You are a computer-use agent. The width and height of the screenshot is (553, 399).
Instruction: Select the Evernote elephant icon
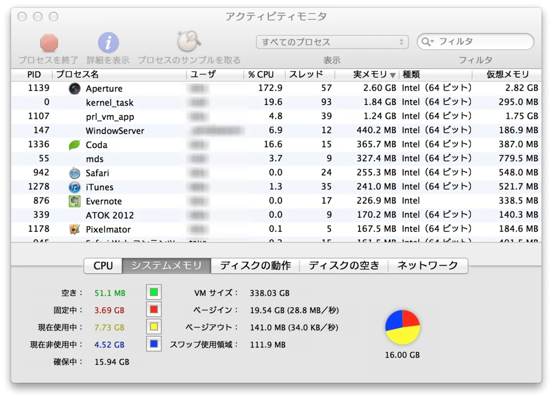point(75,201)
